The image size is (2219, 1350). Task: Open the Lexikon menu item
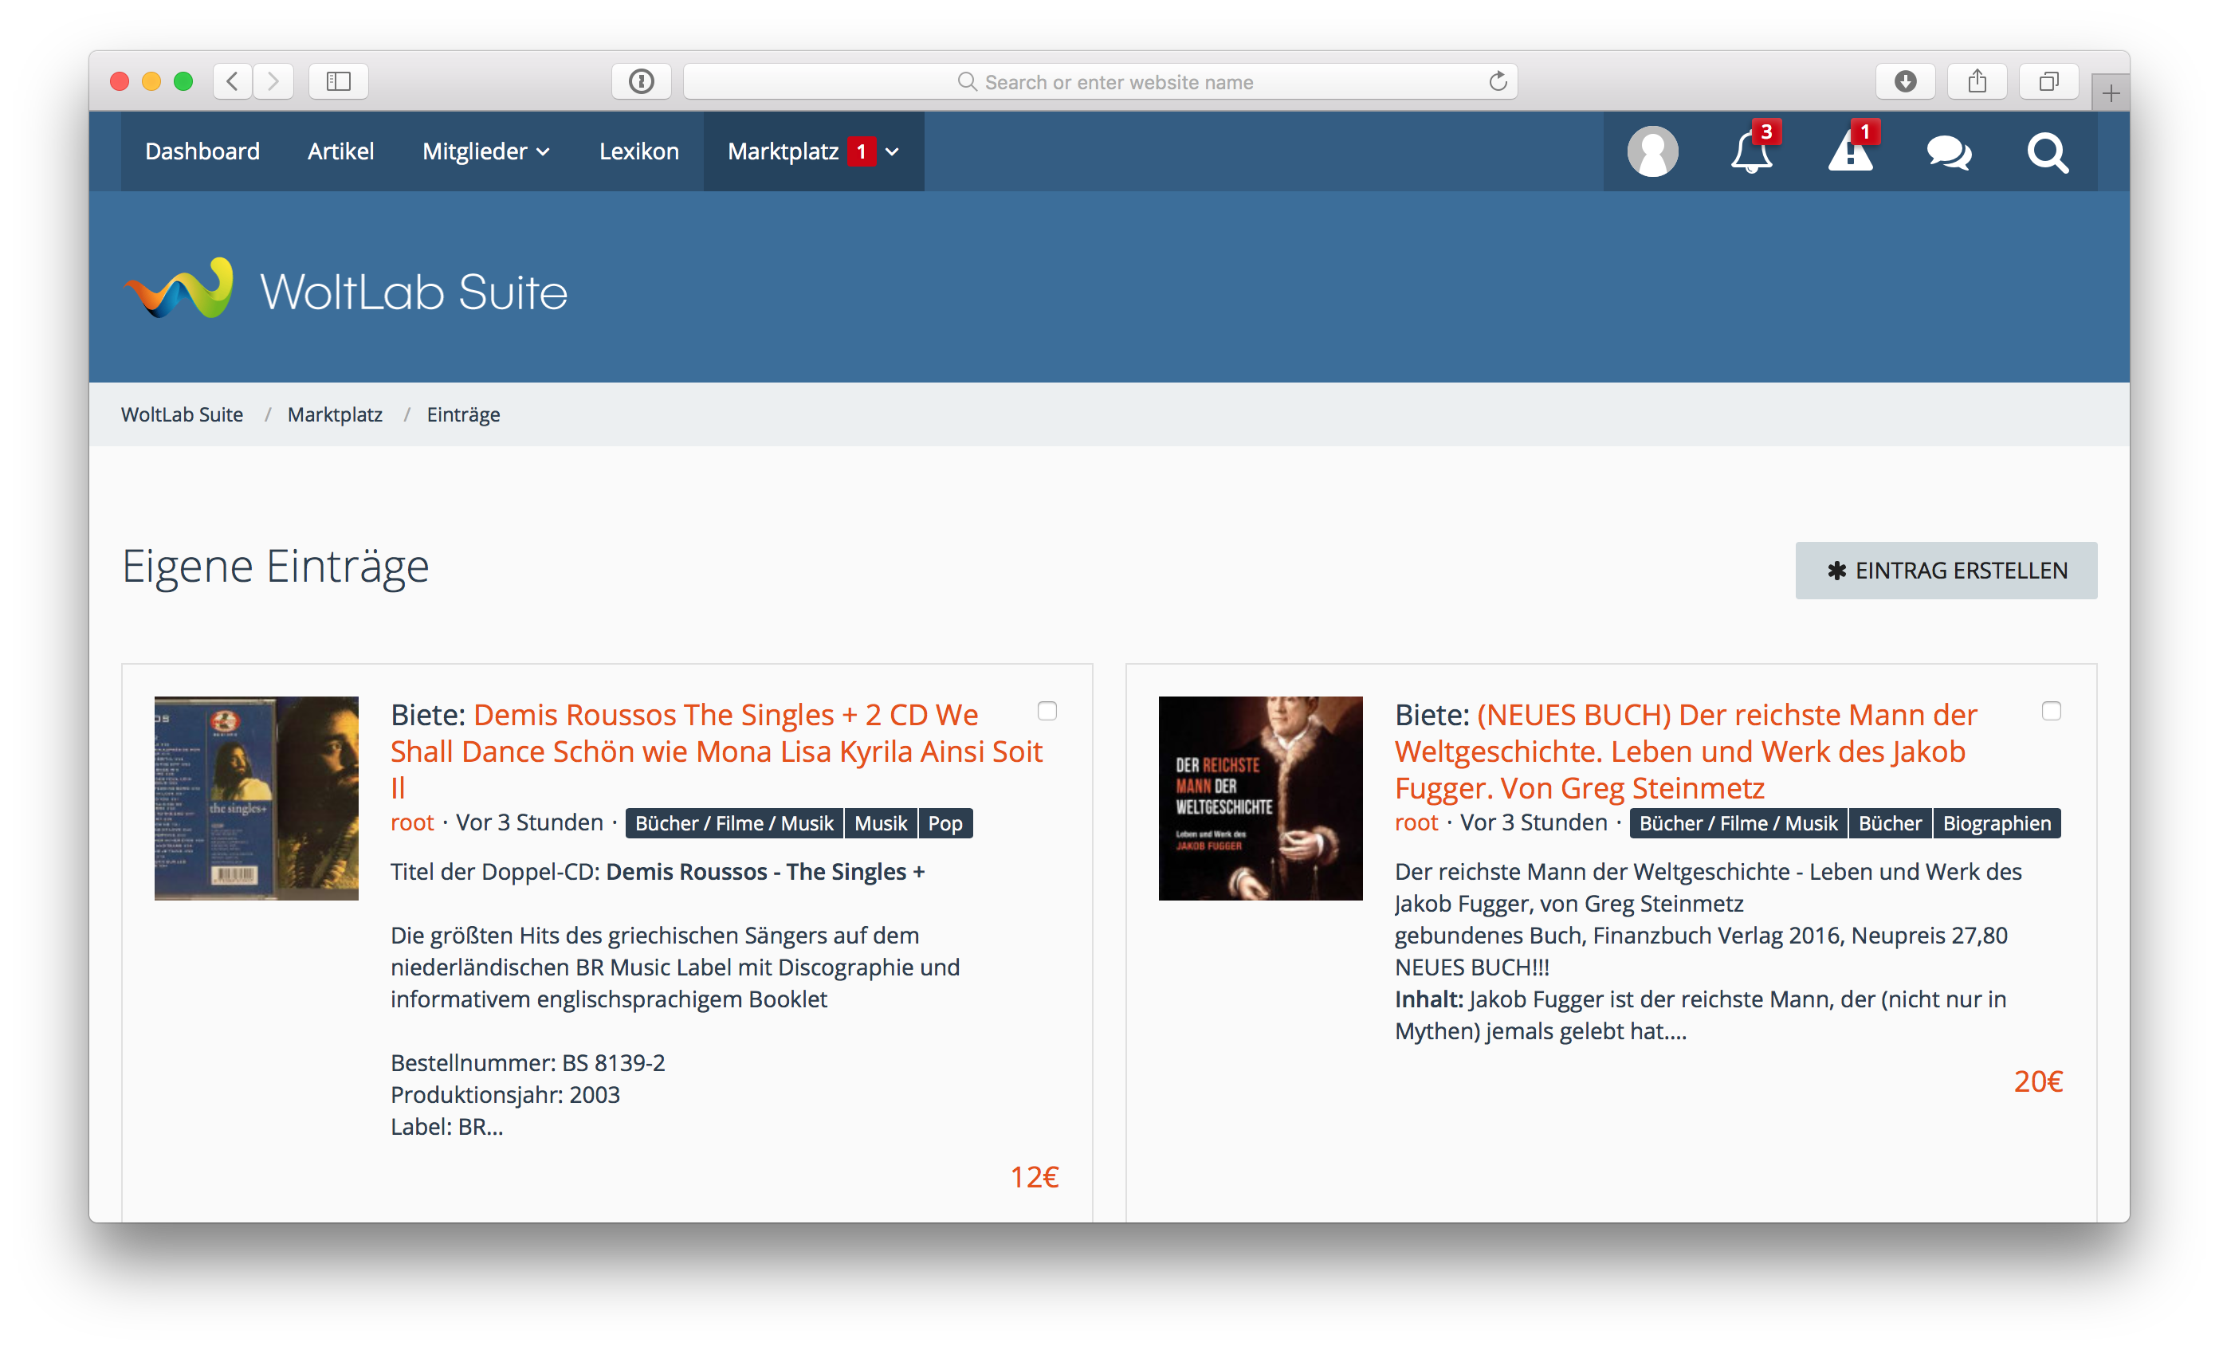[638, 151]
